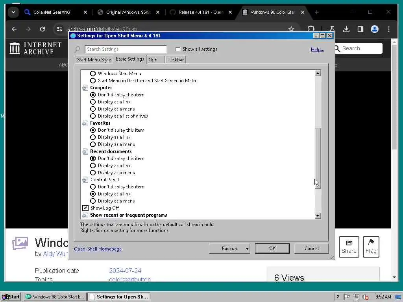Click the Favorites setting group icon
Image resolution: width=403 pixels, height=302 pixels.
85,123
